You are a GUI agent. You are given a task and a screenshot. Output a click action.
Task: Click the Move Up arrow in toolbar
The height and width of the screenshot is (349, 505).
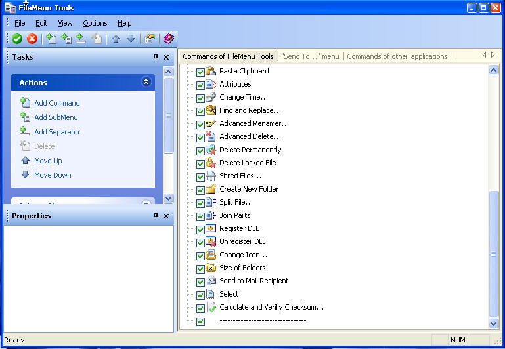click(x=116, y=39)
